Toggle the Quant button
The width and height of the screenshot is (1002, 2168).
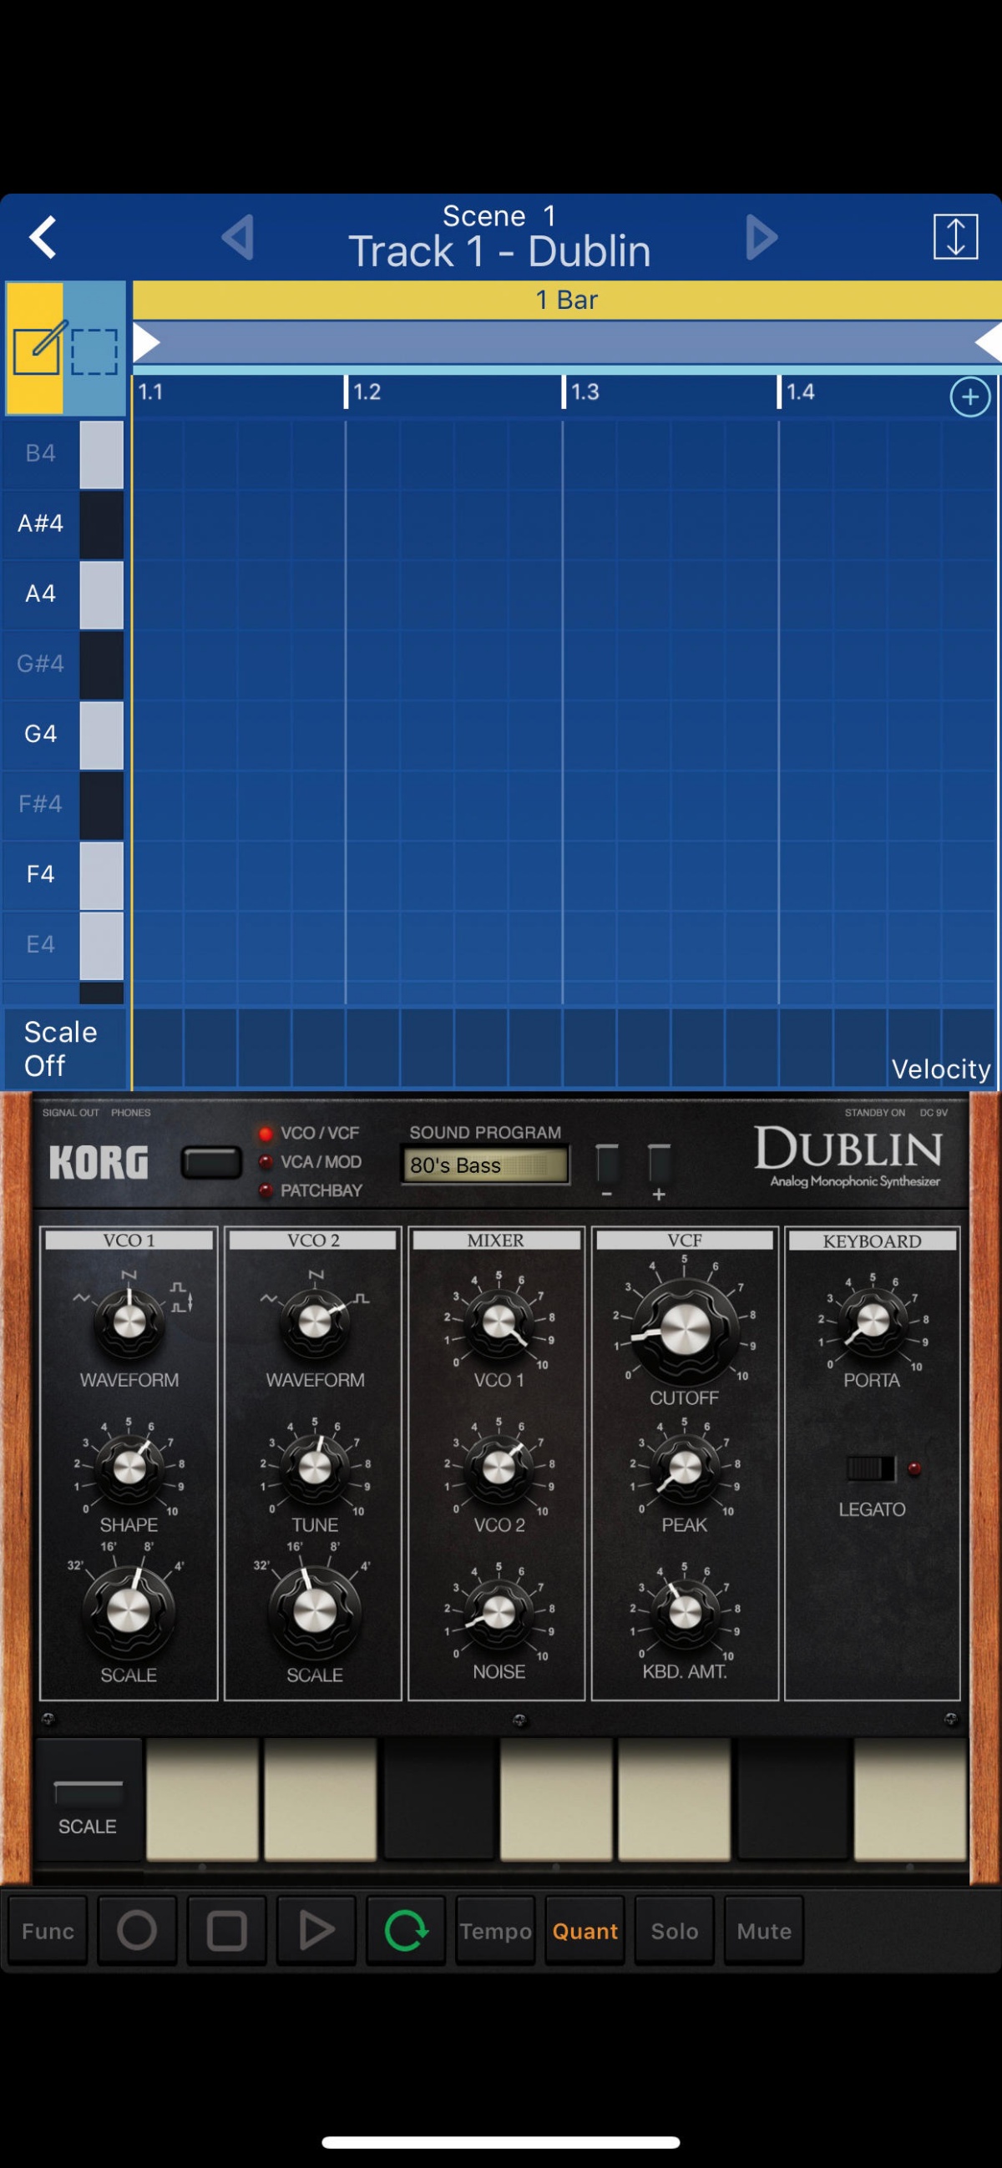click(x=585, y=1931)
